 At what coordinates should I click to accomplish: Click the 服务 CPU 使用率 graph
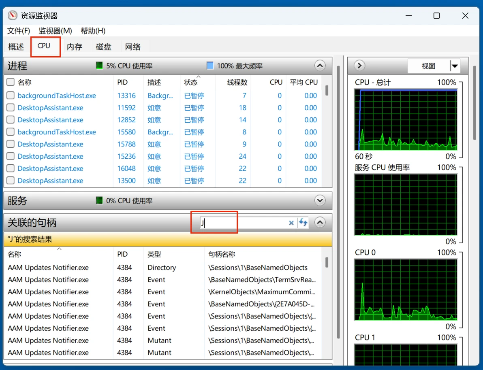pyautogui.click(x=406, y=205)
